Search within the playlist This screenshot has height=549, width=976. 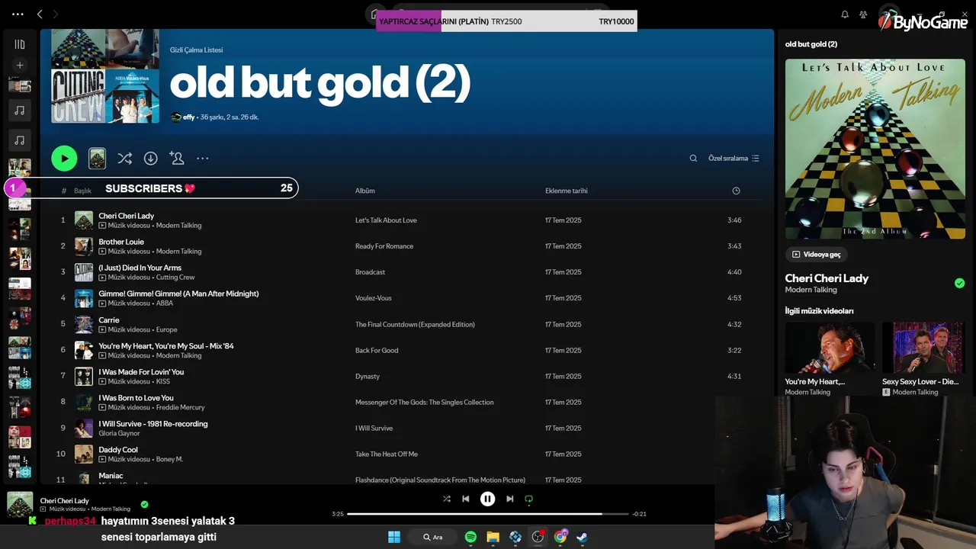tap(693, 159)
